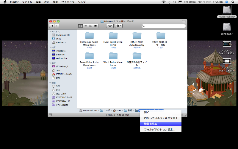Switch to list view
The height and width of the screenshot is (149, 238).
[85, 26]
